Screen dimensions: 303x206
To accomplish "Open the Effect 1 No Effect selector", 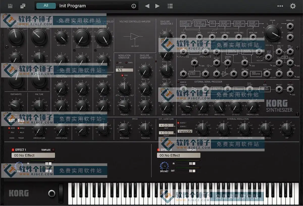I will [x=33, y=155].
